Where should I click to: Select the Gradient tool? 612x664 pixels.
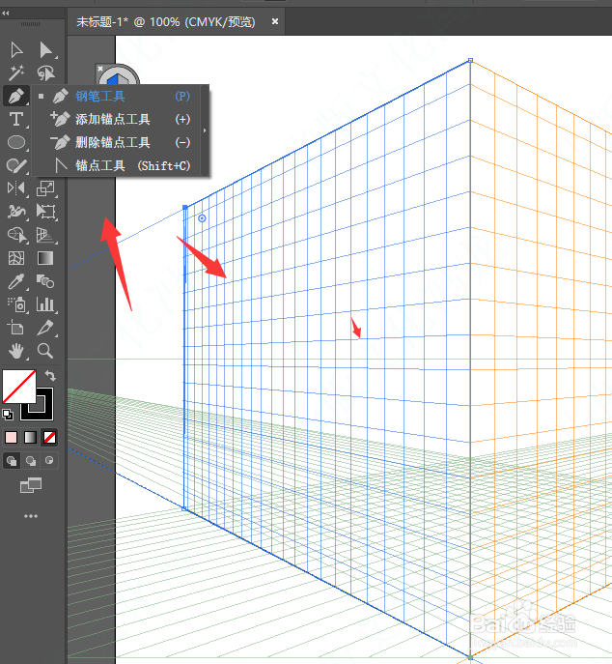pos(45,258)
